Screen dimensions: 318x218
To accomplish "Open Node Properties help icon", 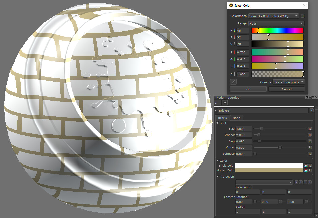I will 307,97.
